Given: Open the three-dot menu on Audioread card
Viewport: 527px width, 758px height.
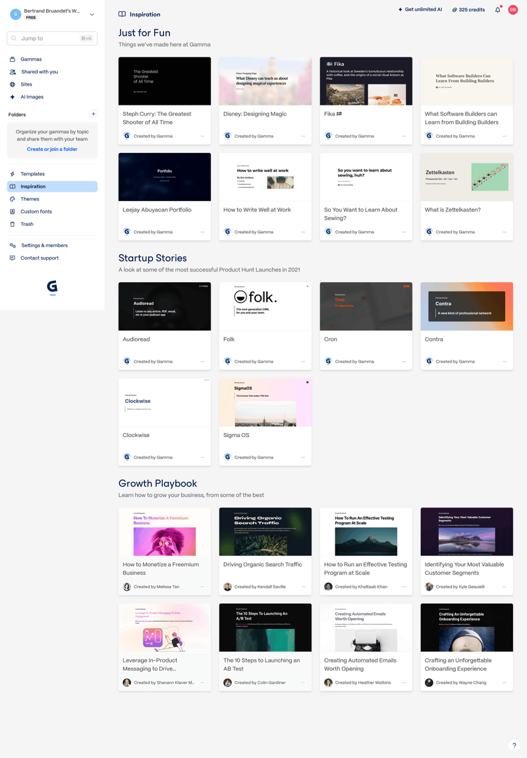Looking at the screenshot, I should [x=202, y=361].
